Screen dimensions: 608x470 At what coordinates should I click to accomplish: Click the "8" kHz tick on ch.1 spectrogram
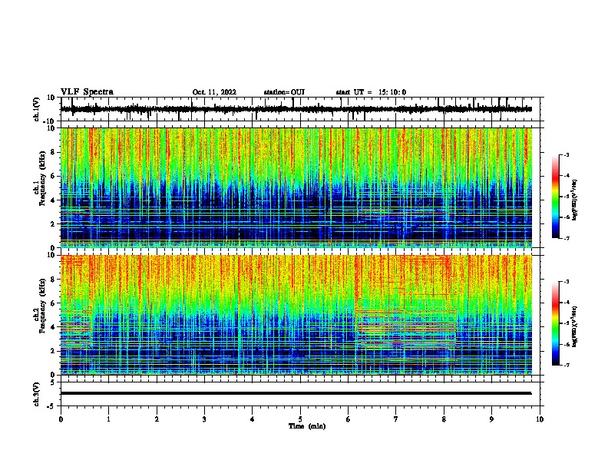pyautogui.click(x=54, y=152)
